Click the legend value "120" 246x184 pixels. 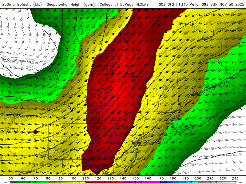(x=98, y=178)
